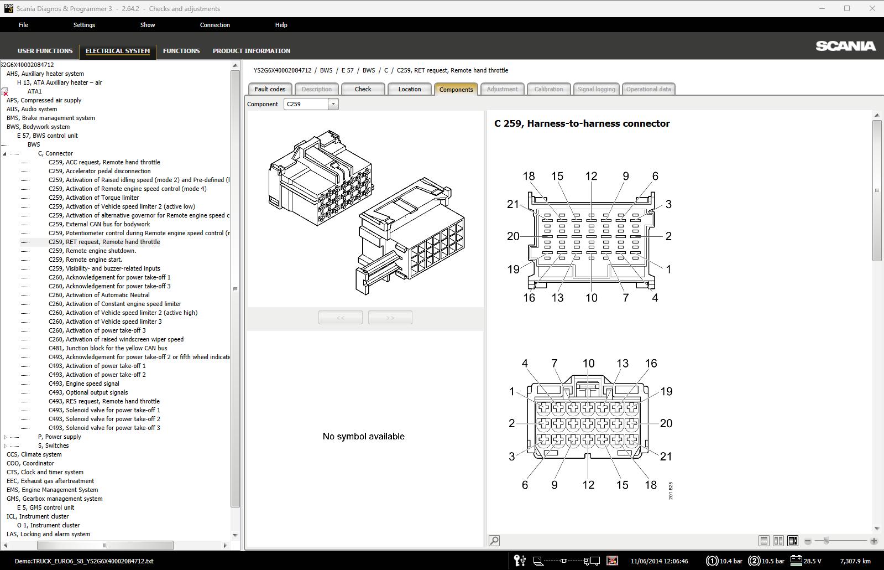Switch to single-page view layout

764,541
